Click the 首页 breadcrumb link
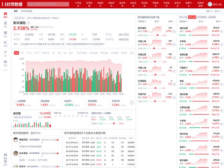The image size is (224, 168). point(16,11)
